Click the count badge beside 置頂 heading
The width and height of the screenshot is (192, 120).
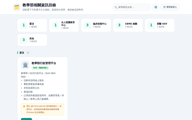coord(28,53)
